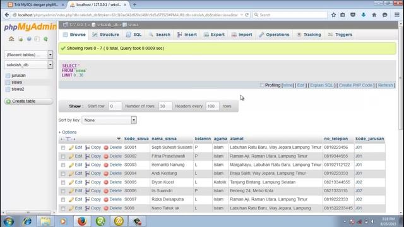The image size is (404, 227).
Task: Click the pencil Edit icon for S0004
Action: pyautogui.click(x=71, y=174)
